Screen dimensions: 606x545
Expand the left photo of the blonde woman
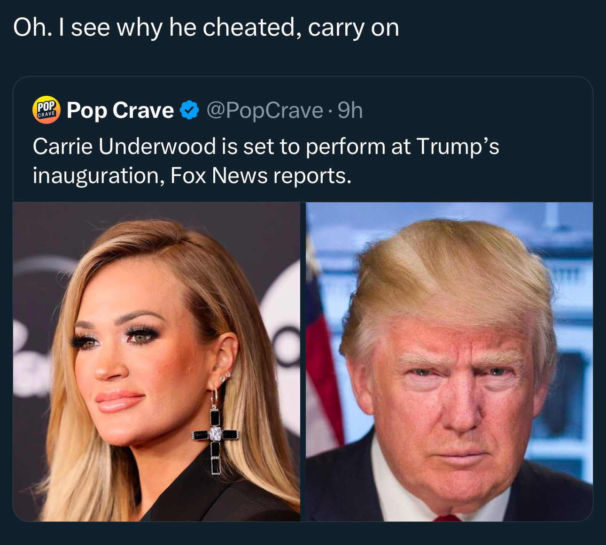pos(156,362)
